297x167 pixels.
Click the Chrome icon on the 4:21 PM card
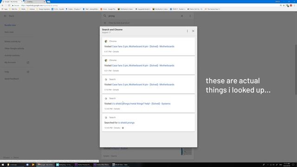tap(106, 60)
